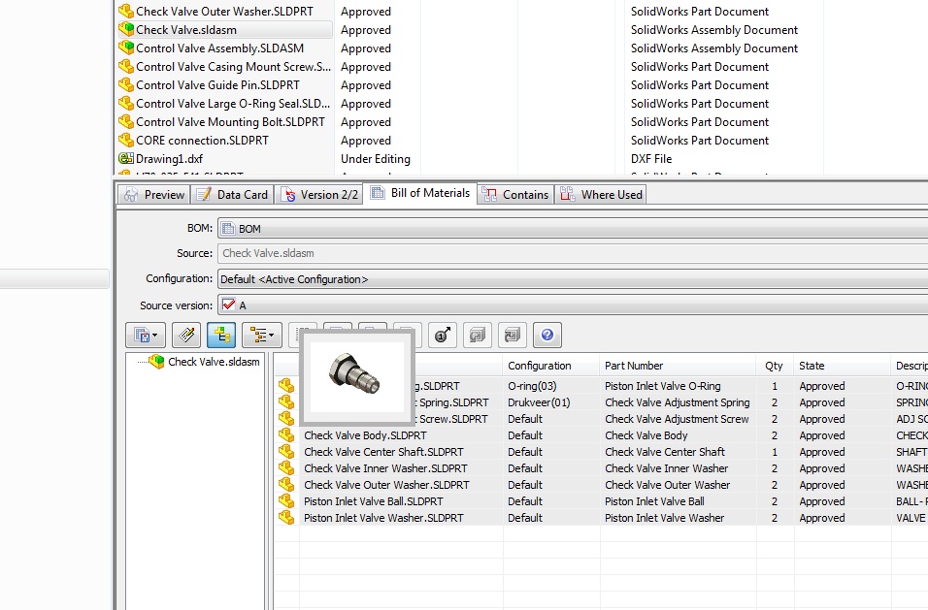Select Check Valve Inner Washer.SLDPRT BOM row
The width and height of the screenshot is (928, 610).
tap(601, 468)
